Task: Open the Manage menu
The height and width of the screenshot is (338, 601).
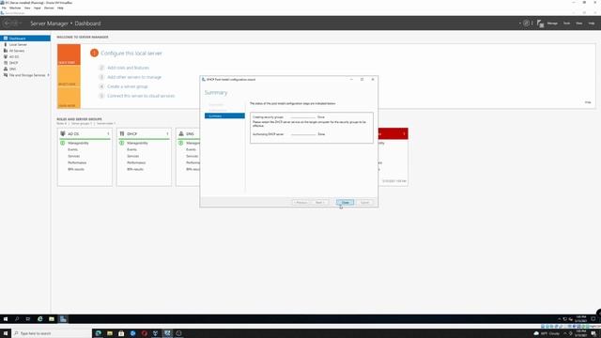Action: (x=552, y=23)
